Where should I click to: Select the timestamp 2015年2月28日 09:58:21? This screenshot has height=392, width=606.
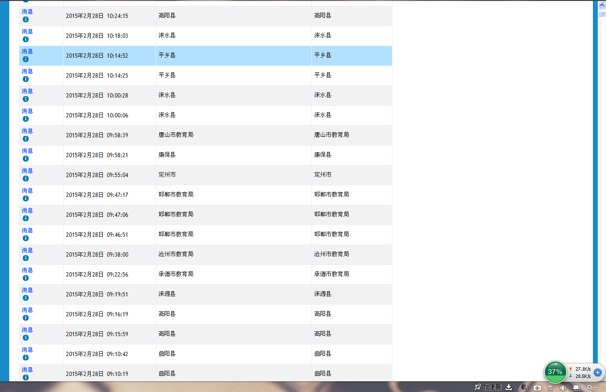point(97,155)
